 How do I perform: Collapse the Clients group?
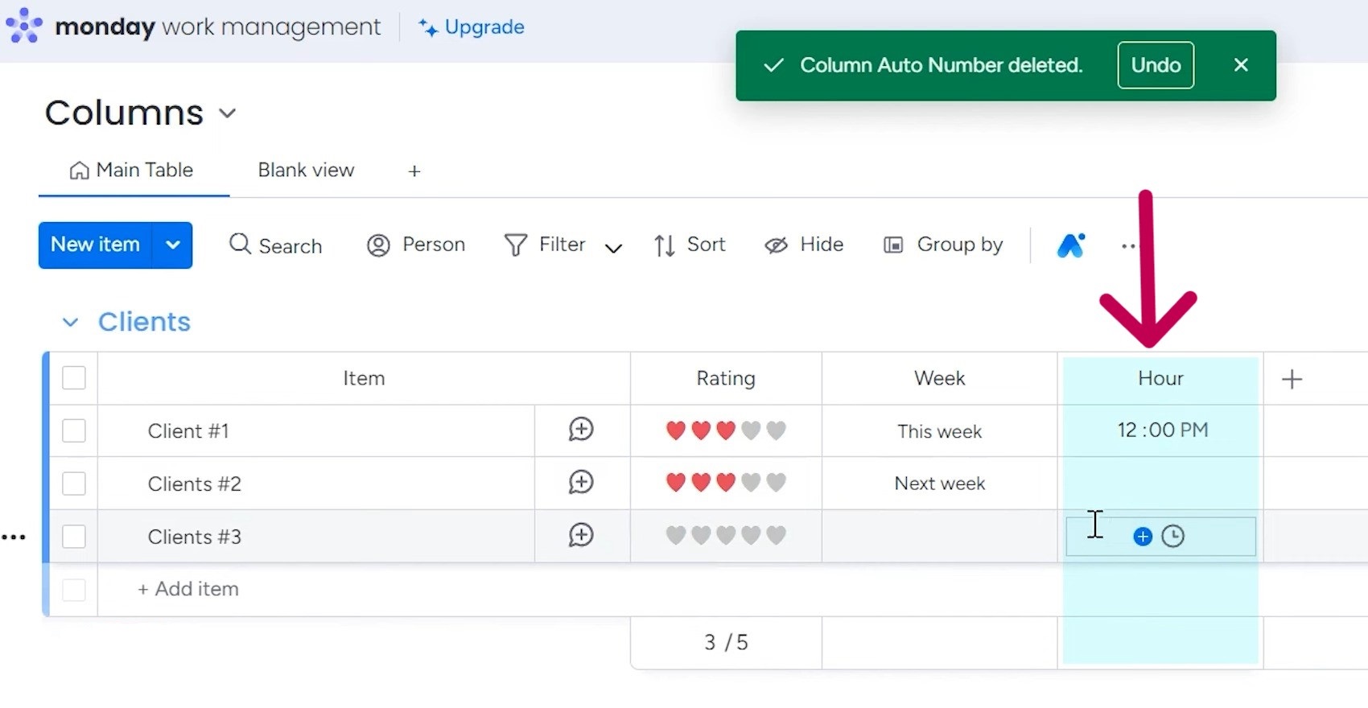pos(71,323)
